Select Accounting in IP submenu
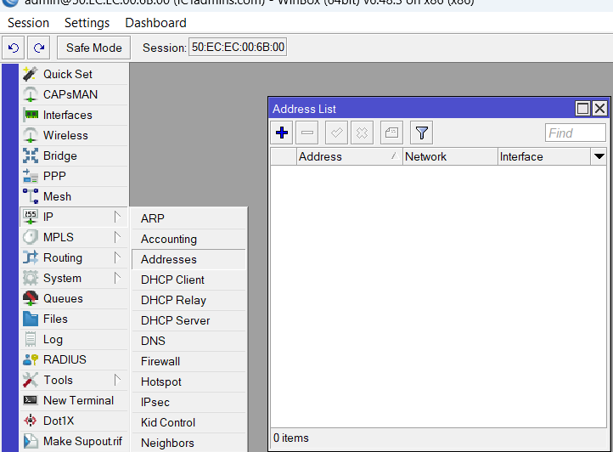The image size is (613, 452). tap(188, 239)
